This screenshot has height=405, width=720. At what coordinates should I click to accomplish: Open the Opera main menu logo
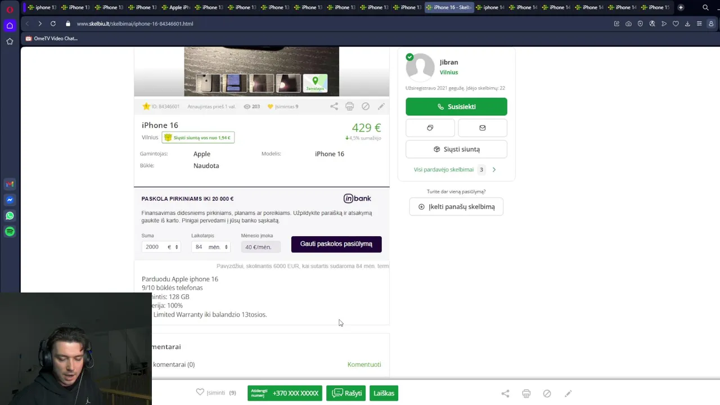pos(10,9)
